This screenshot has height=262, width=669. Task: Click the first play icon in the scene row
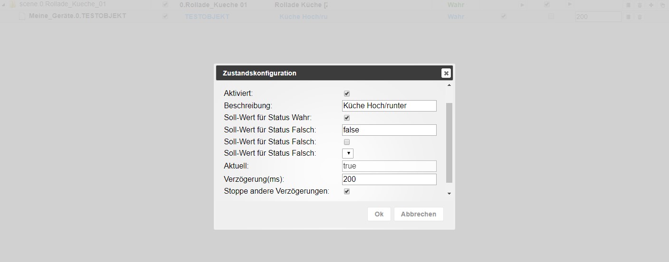[x=522, y=5]
